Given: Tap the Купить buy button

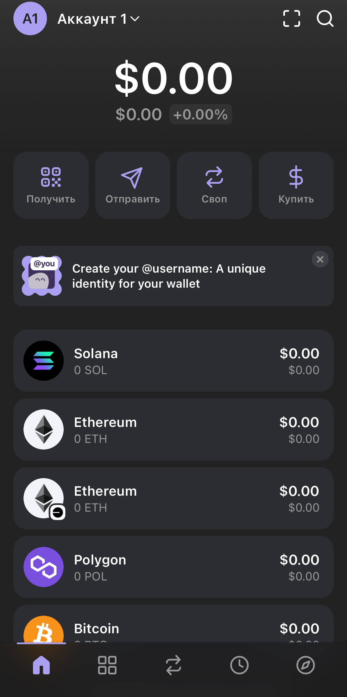Looking at the screenshot, I should click(296, 185).
